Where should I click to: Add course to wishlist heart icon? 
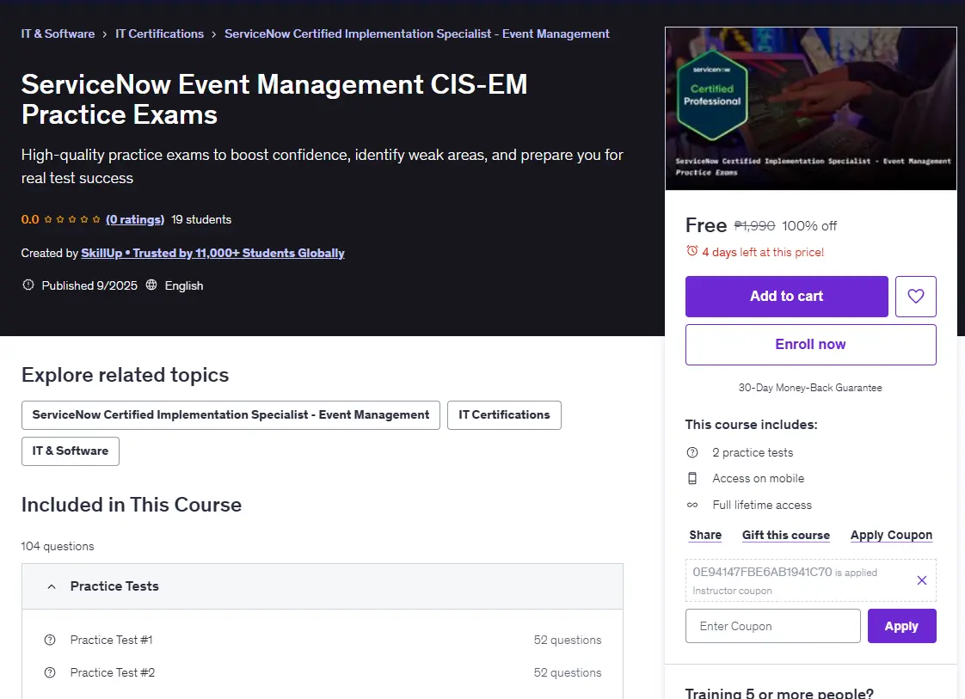(x=915, y=297)
